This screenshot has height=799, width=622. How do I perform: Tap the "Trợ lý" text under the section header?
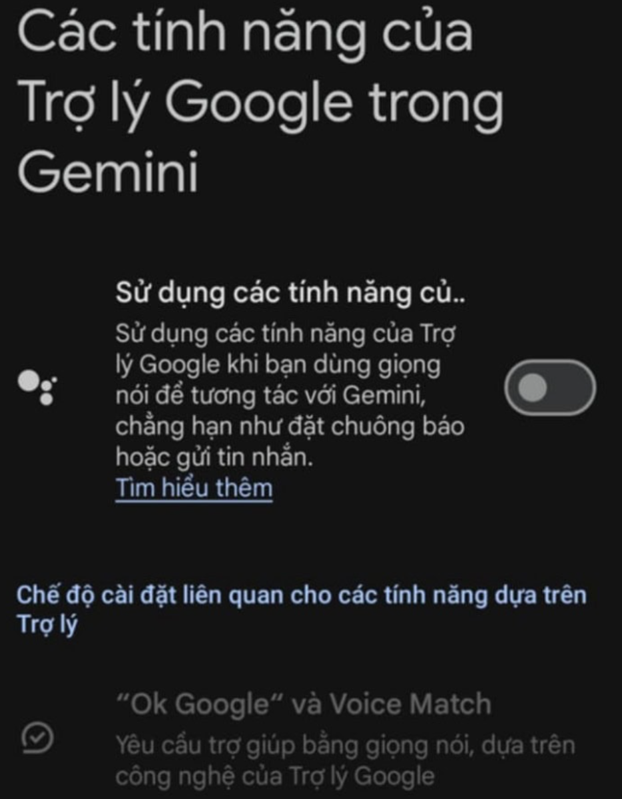point(47,627)
